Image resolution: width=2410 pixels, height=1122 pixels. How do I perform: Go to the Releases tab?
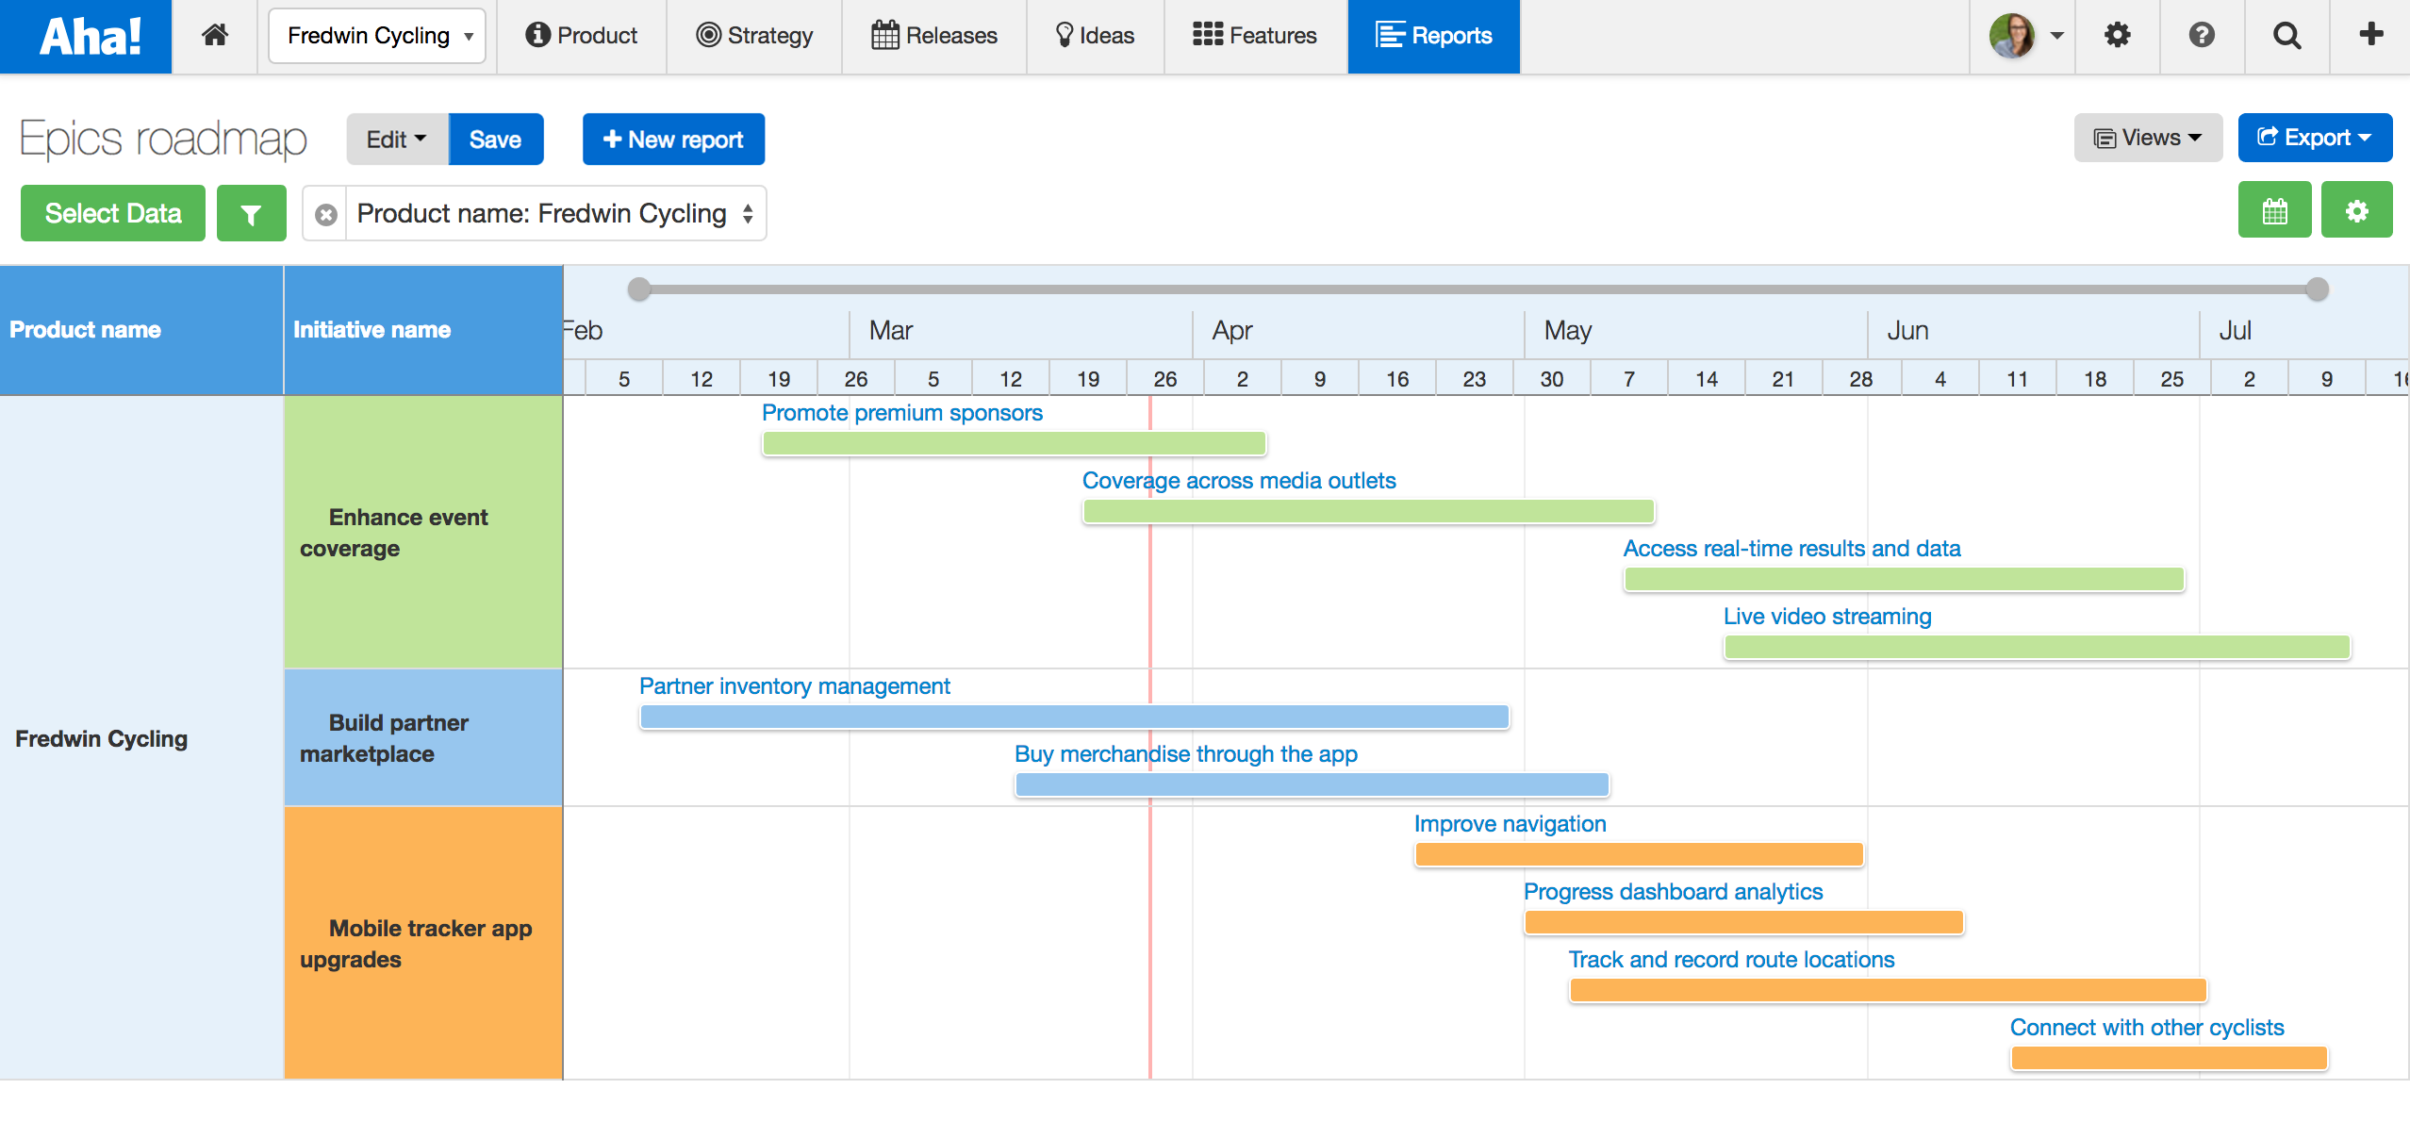pyautogui.click(x=933, y=36)
